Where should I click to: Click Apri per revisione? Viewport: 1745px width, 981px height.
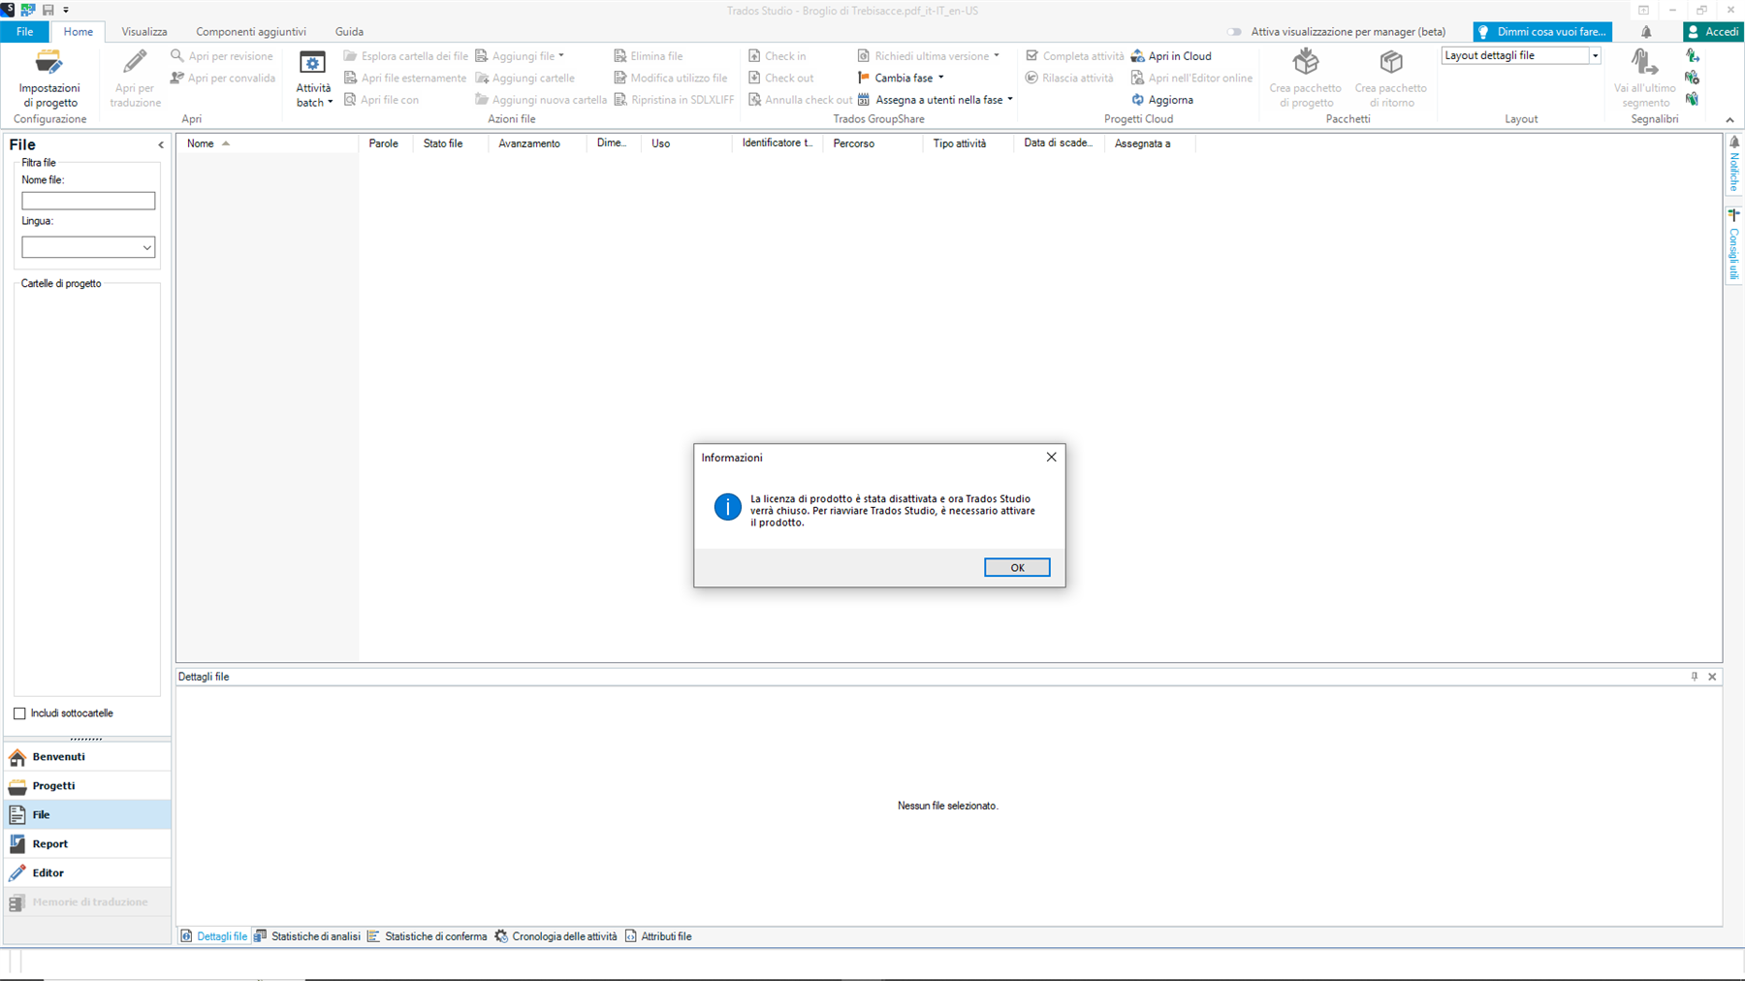pos(221,56)
